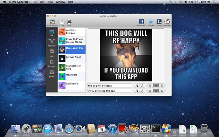Align the top text left
The height and width of the screenshot is (137, 219).
(x=150, y=86)
